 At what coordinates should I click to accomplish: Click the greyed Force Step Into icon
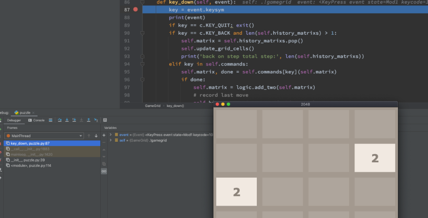[x=81, y=120]
